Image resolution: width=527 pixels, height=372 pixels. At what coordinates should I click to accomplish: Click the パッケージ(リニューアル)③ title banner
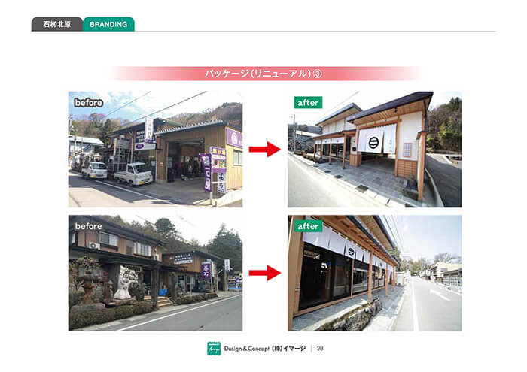(x=263, y=74)
